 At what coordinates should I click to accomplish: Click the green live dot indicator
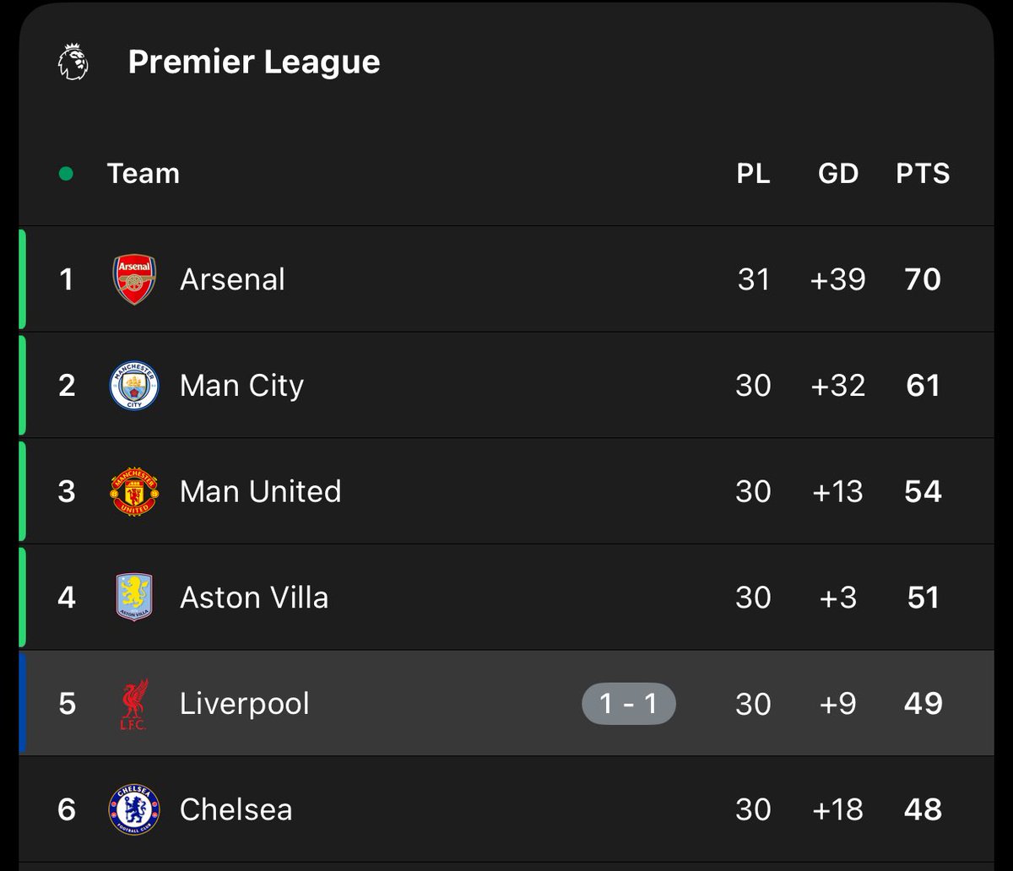66,174
